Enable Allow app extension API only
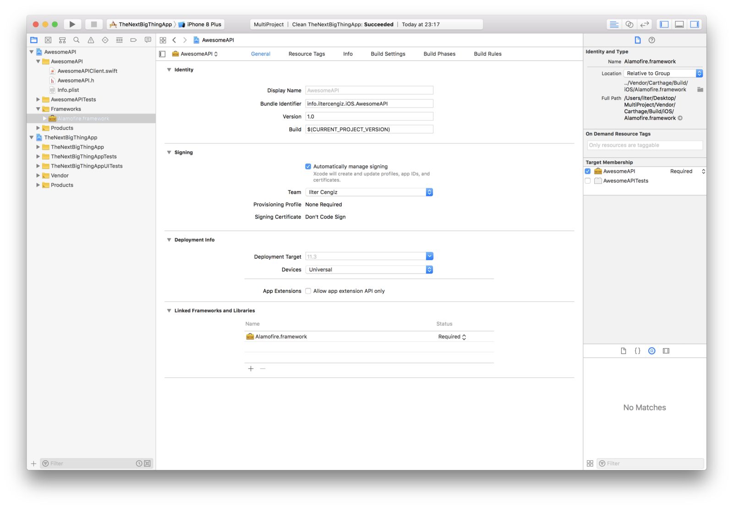This screenshot has width=733, height=508. tap(308, 291)
